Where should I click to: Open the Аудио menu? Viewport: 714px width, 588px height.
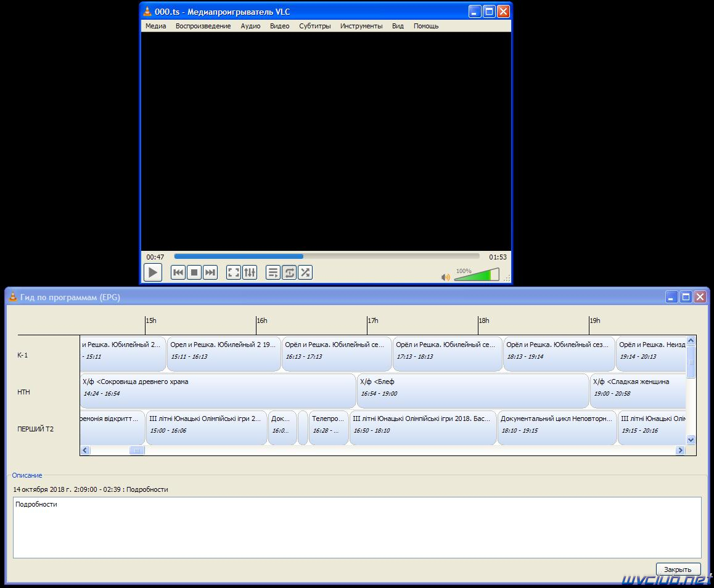pyautogui.click(x=250, y=26)
